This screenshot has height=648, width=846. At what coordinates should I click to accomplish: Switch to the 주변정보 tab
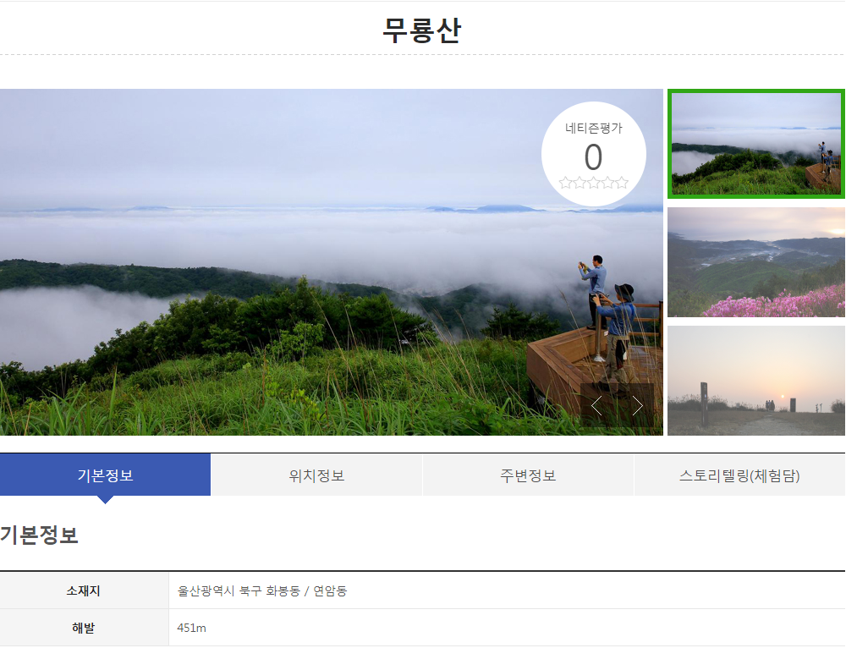coord(528,475)
